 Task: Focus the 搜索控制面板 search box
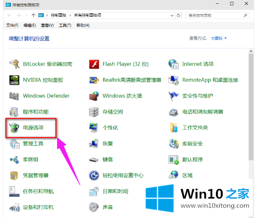tap(217, 15)
